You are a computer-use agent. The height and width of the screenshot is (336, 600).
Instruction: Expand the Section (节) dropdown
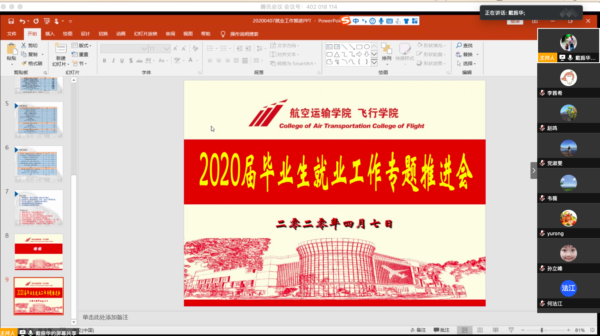[x=80, y=64]
